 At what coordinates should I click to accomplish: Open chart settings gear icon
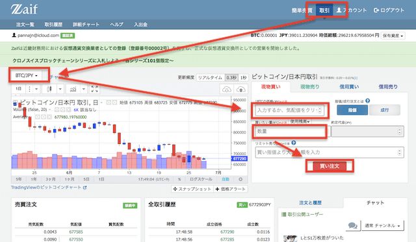click(x=240, y=179)
